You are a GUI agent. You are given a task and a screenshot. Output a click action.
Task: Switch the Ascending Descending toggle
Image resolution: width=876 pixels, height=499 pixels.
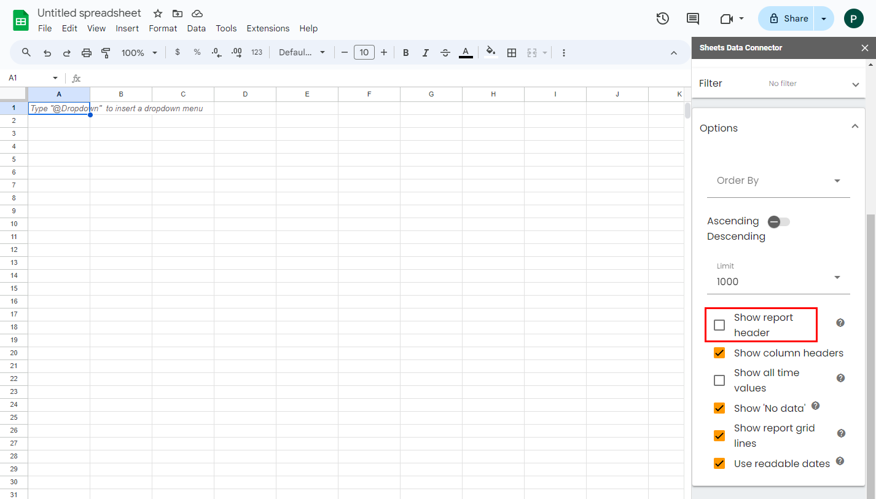(x=778, y=222)
